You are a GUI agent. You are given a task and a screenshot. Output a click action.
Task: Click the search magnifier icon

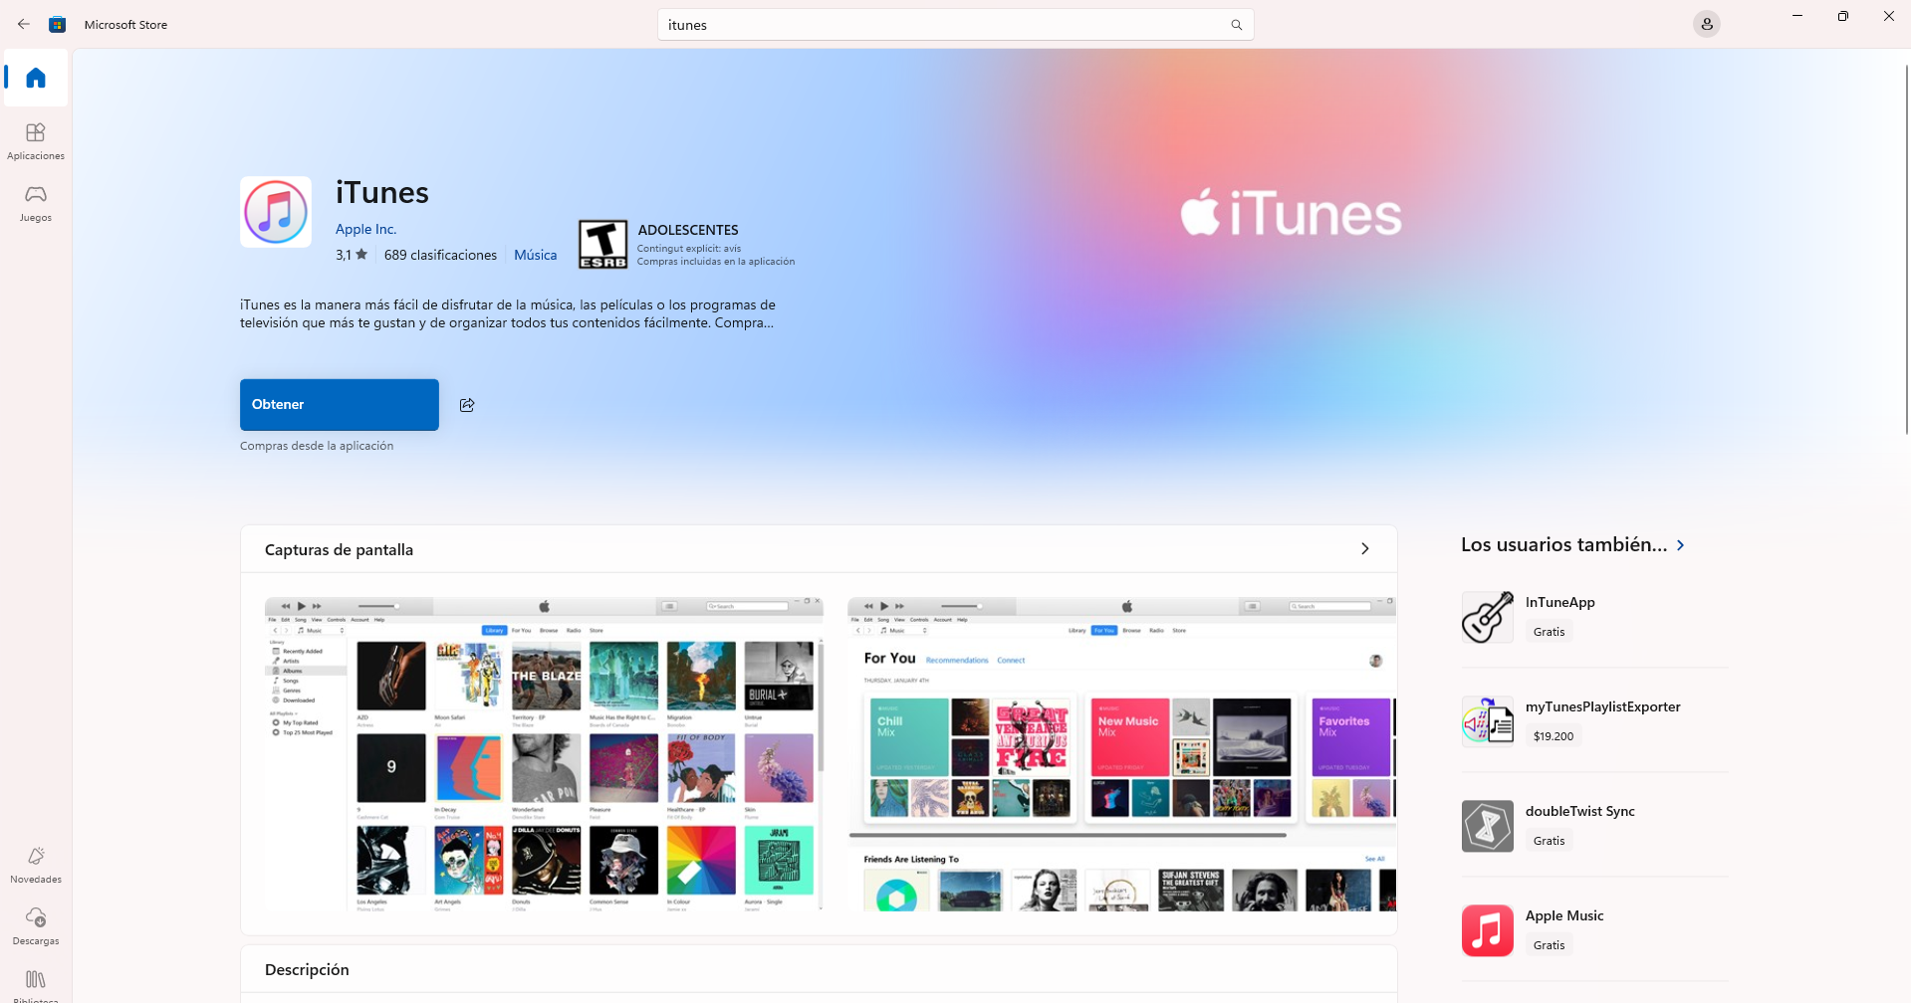pos(1236,25)
